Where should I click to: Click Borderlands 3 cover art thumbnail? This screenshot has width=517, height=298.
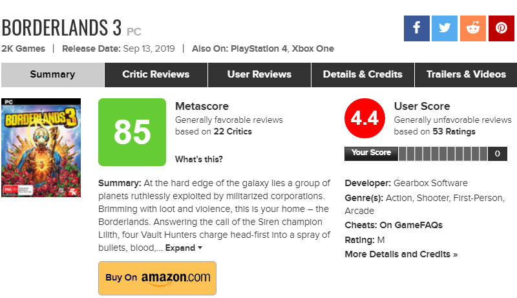[41, 147]
